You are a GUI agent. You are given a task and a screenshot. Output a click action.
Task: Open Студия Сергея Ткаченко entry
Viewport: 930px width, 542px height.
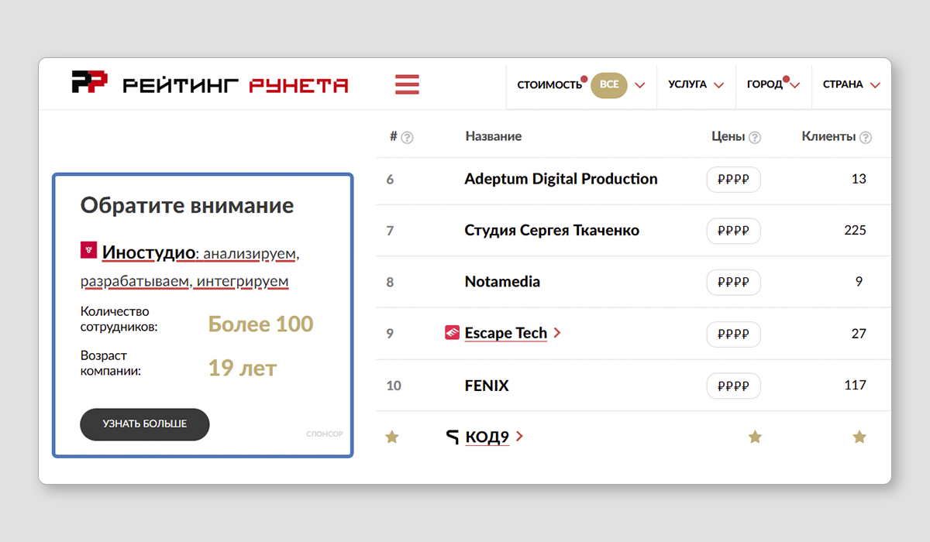552,230
